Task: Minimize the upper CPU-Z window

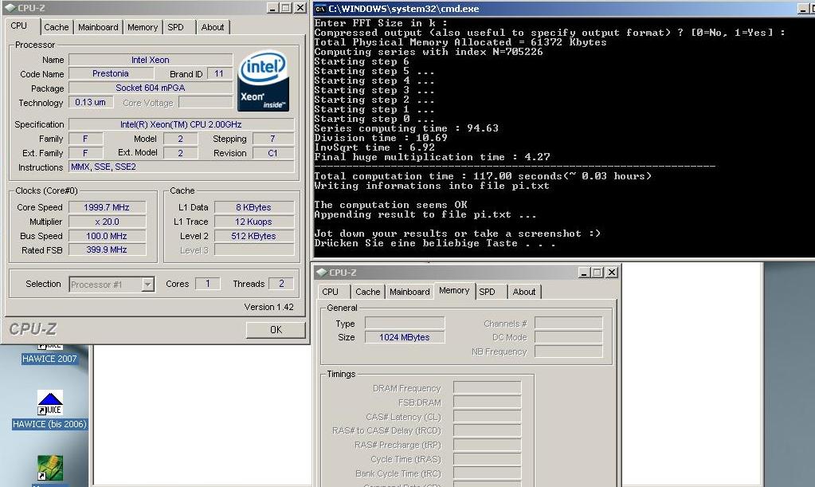Action: 272,8
